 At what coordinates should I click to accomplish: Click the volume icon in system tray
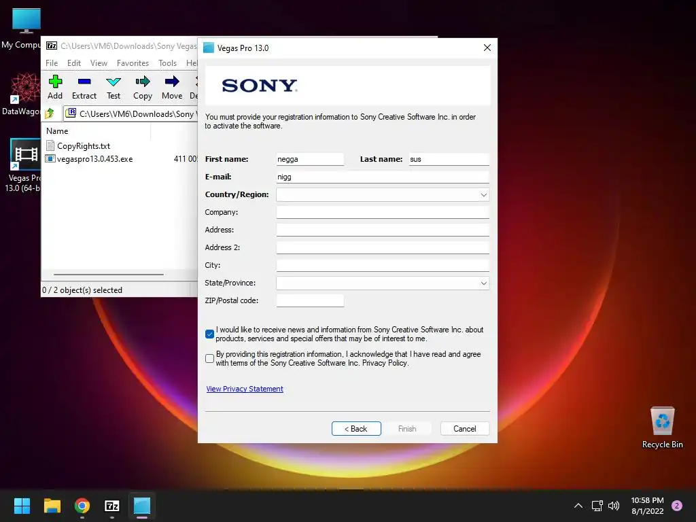click(x=614, y=506)
